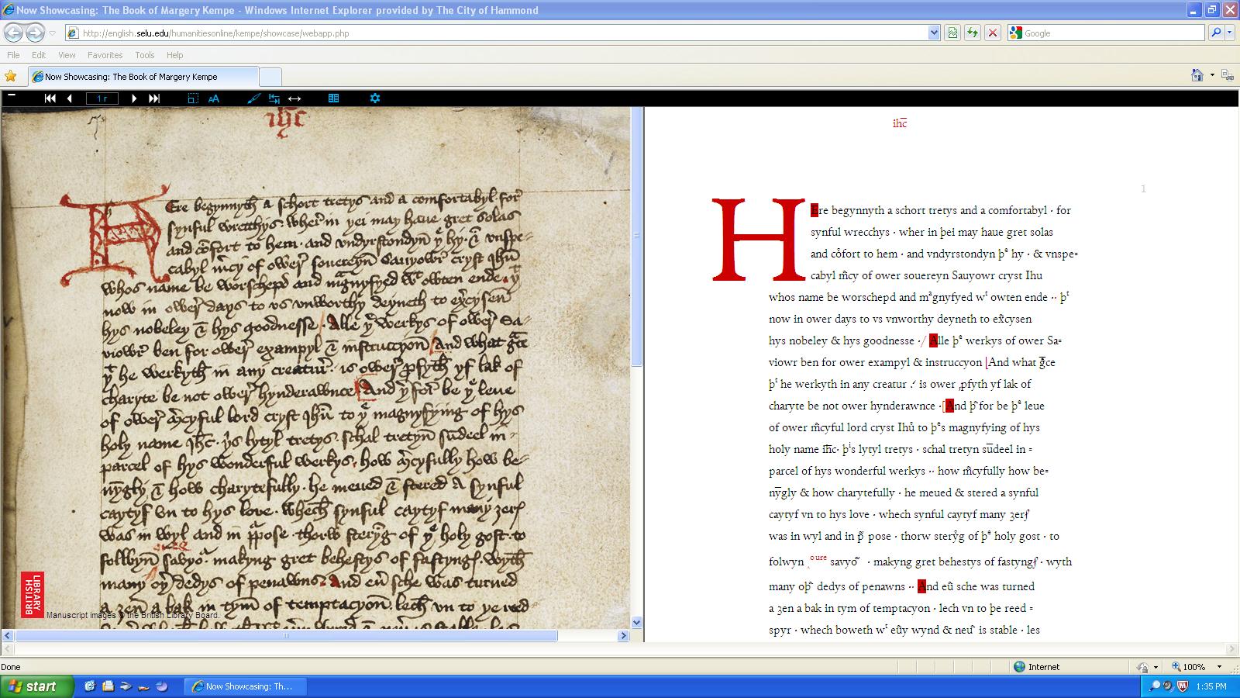
Task: Expand the address bar history dropdown
Action: [x=934, y=33]
